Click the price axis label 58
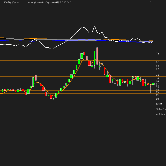 (x=158, y=66)
